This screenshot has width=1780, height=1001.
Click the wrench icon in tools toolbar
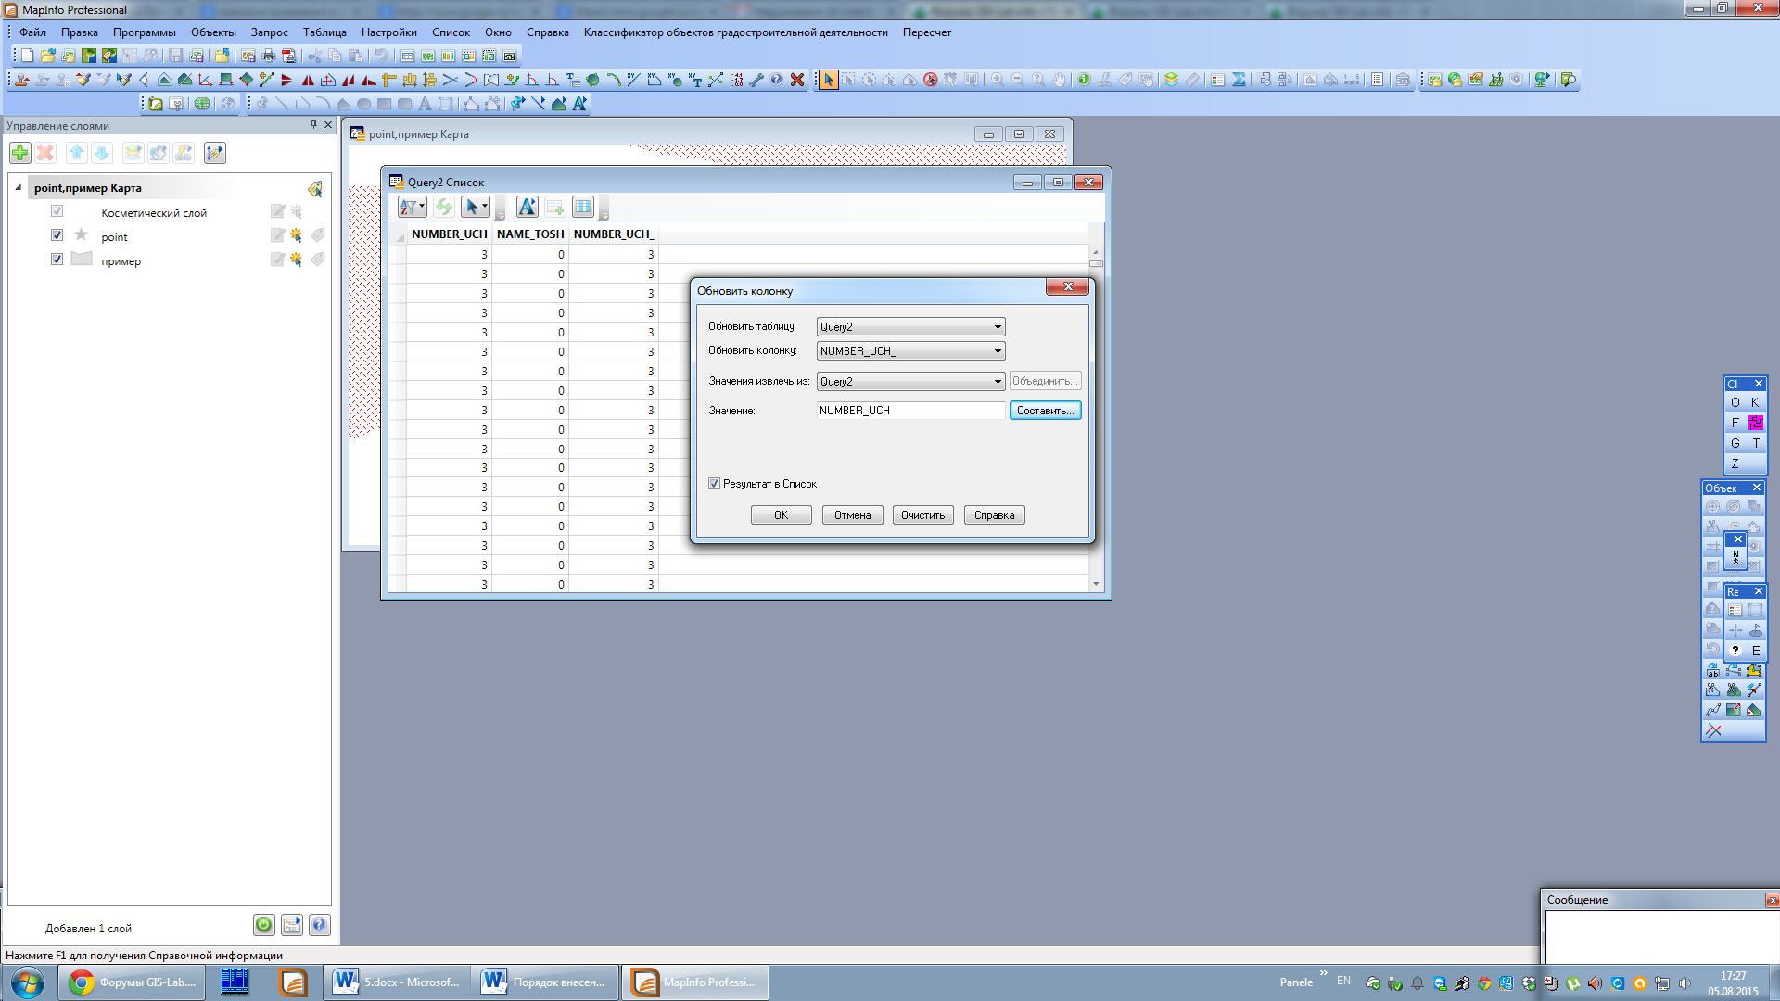(x=756, y=81)
